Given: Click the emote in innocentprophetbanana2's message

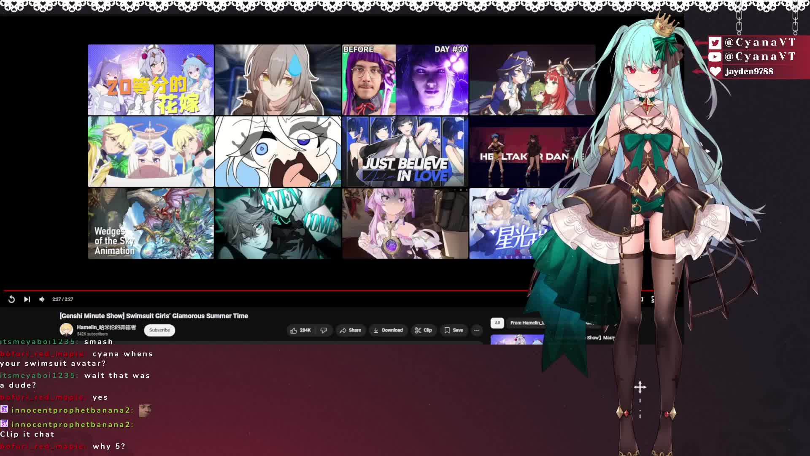Looking at the screenshot, I should click(x=145, y=410).
